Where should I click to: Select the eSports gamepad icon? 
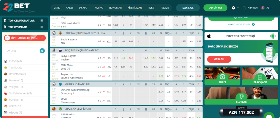pyautogui.click(x=6, y=112)
